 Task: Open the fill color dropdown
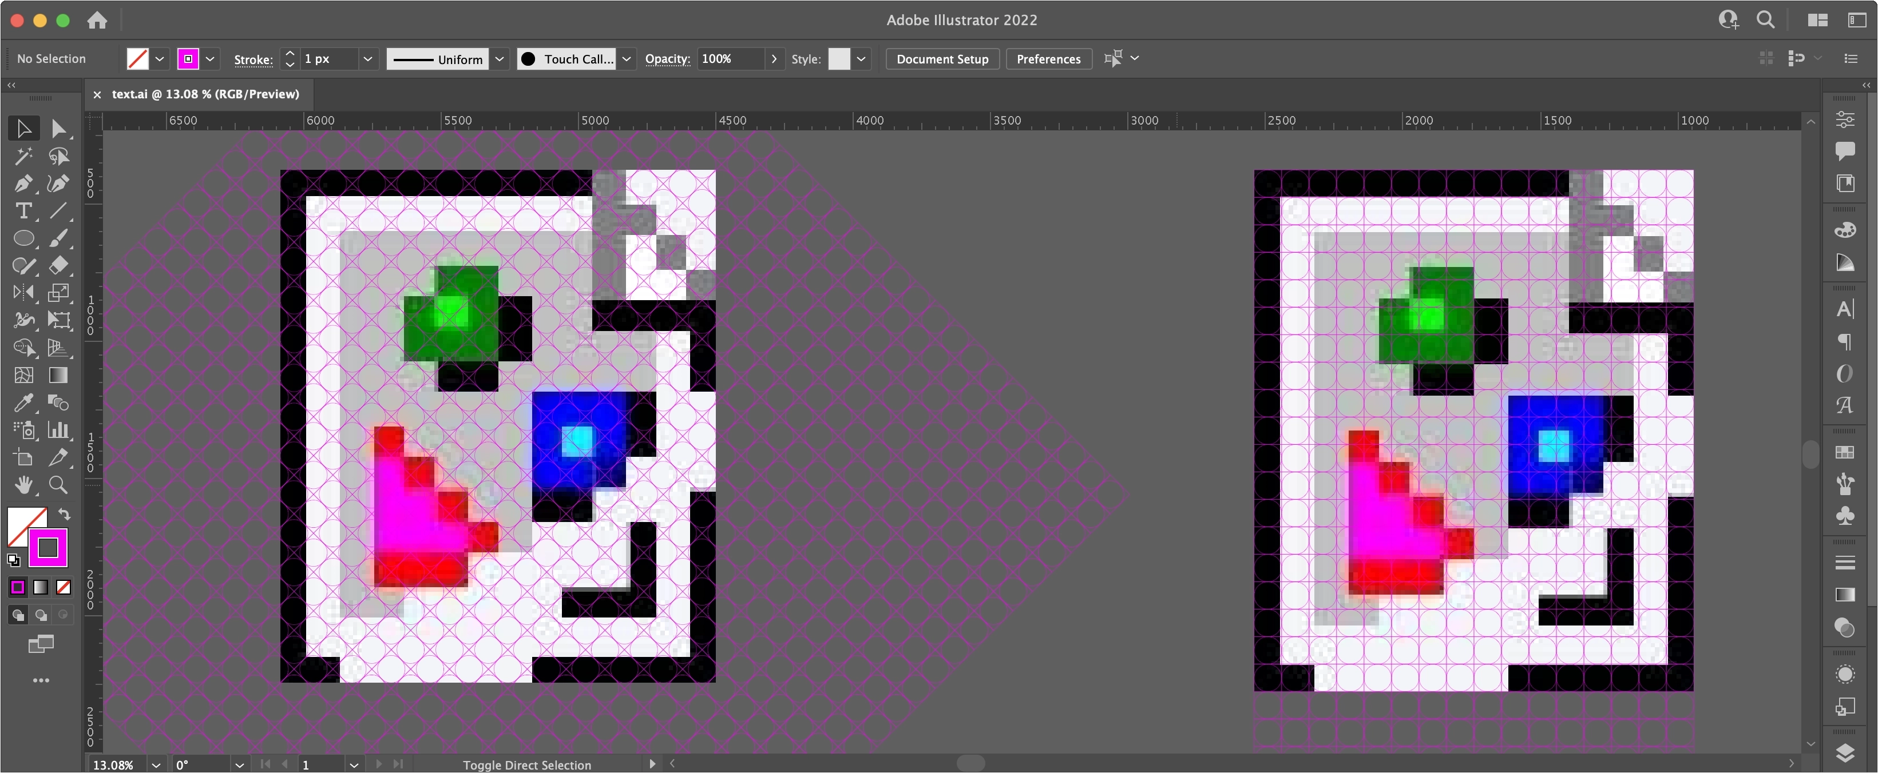coord(160,59)
